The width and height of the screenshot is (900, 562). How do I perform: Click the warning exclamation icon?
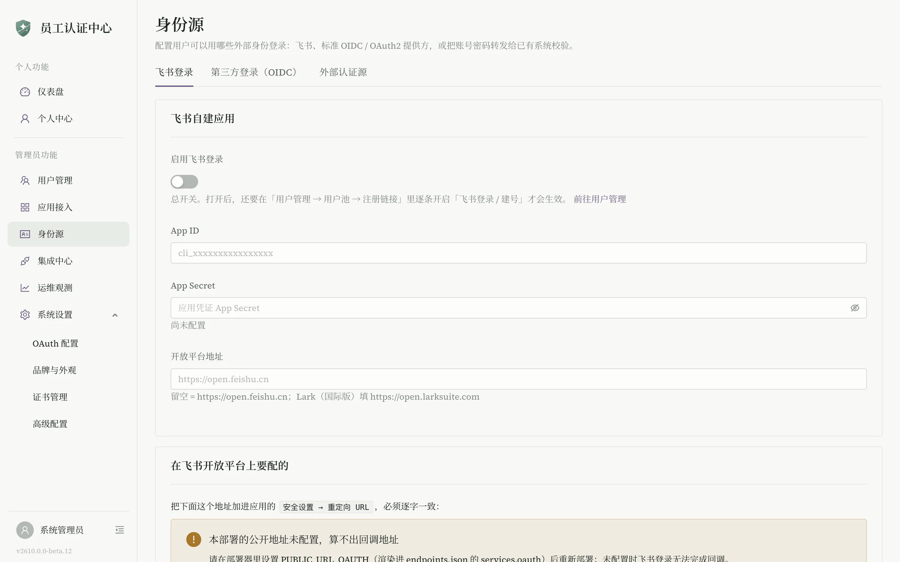[x=193, y=540]
